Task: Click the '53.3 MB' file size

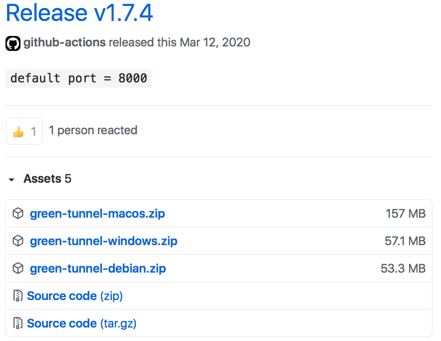Action: (403, 269)
